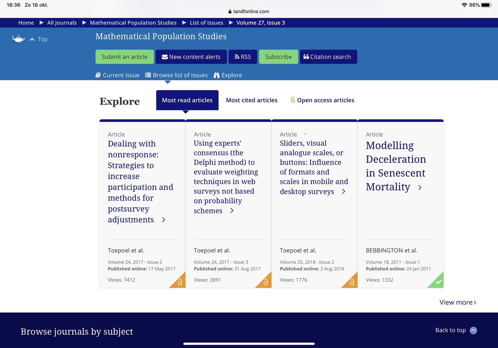Image resolution: width=498 pixels, height=348 pixels.
Task: Click the arrow after 'Senescent Mortality' title
Action: pyautogui.click(x=420, y=188)
